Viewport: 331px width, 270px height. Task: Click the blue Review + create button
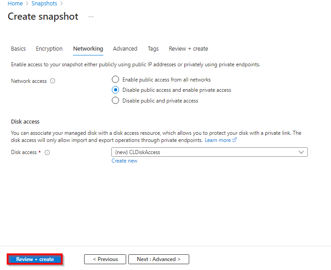click(35, 259)
